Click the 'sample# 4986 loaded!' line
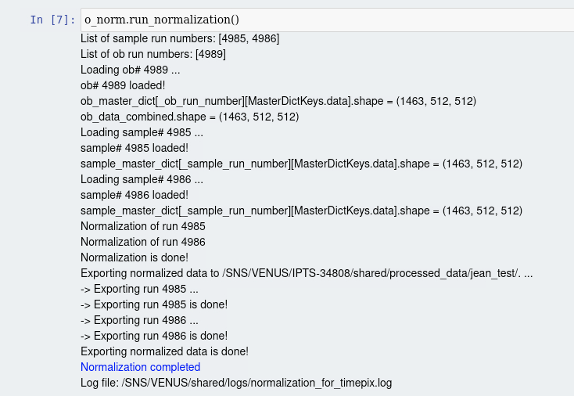Viewport: 574px width, 396px height. pyautogui.click(x=135, y=195)
